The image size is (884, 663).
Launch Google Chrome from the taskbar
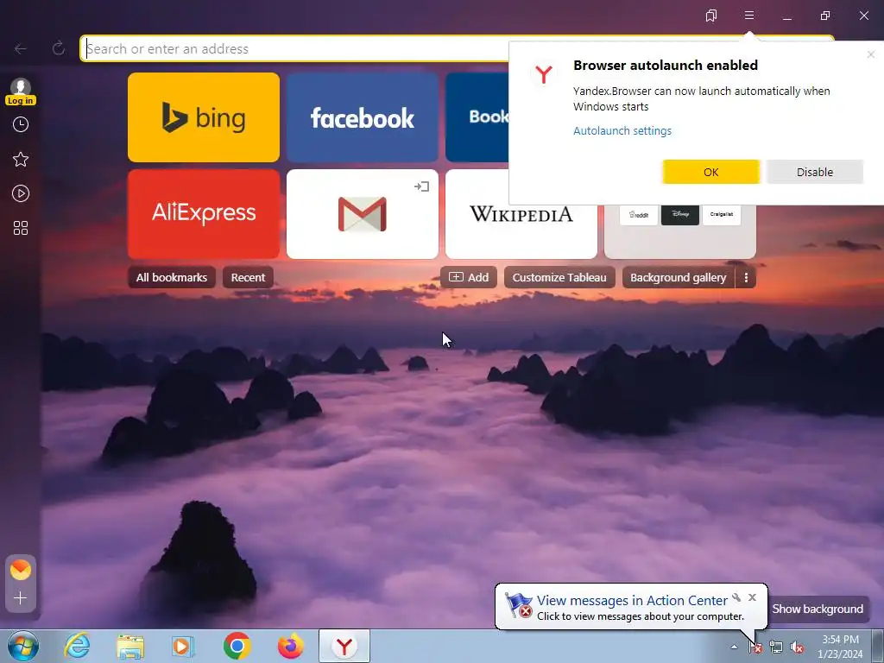[237, 646]
